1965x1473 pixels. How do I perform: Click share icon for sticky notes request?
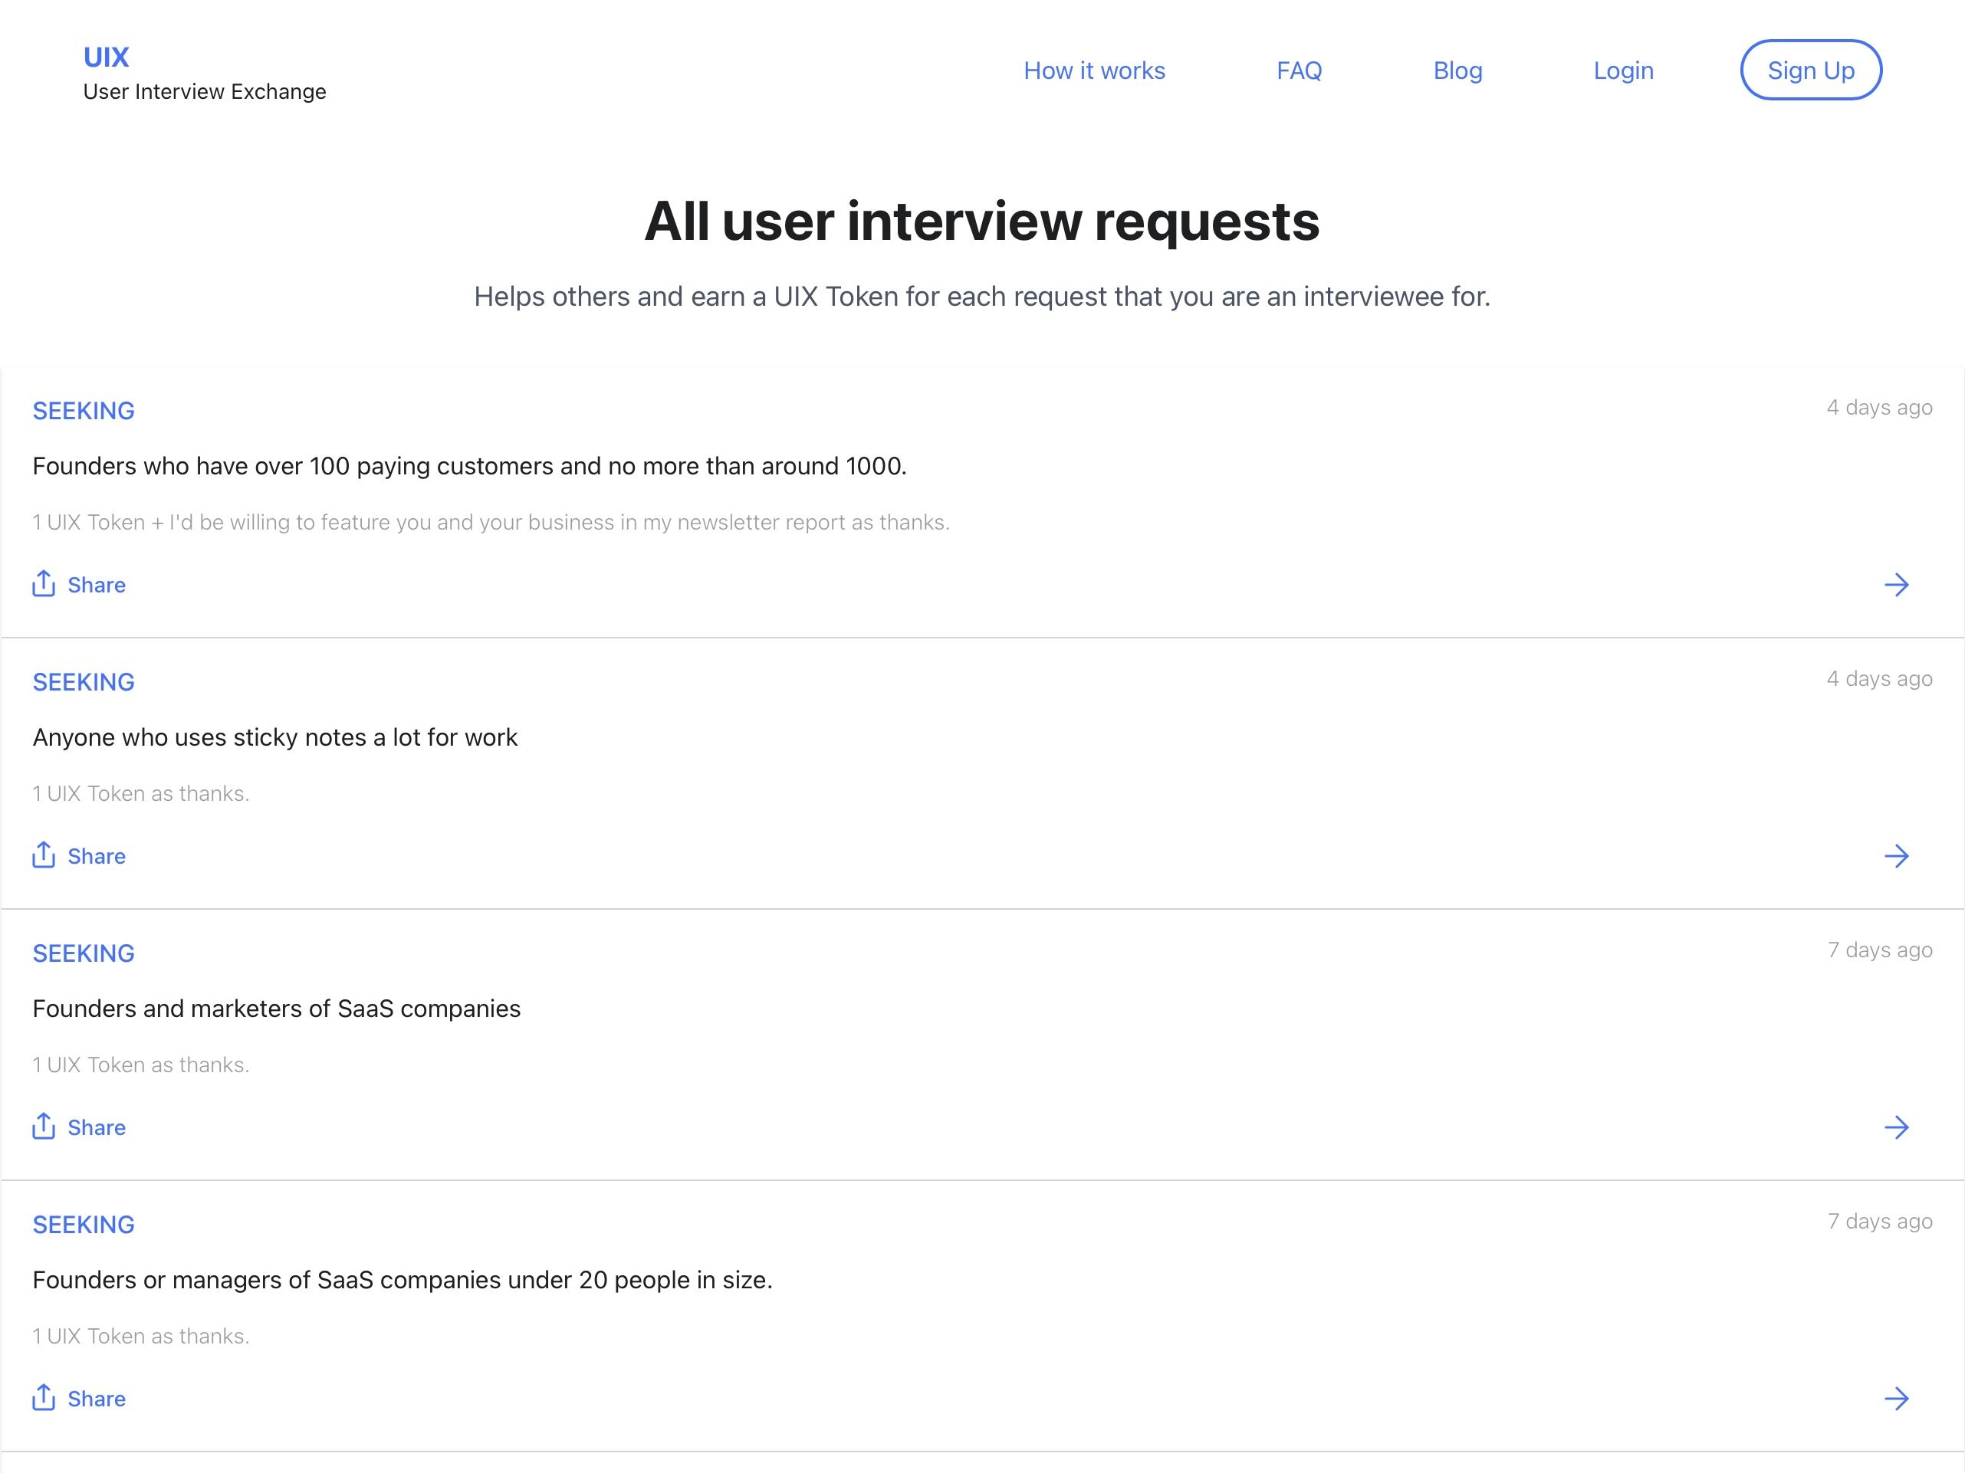(x=44, y=855)
